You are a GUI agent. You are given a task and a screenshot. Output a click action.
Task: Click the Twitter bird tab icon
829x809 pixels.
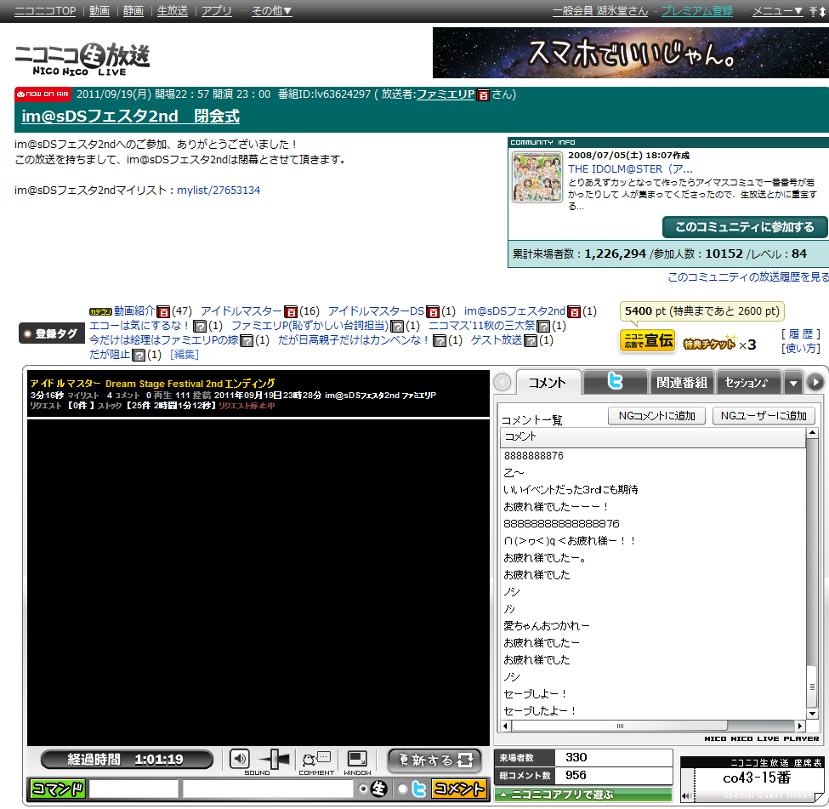[615, 381]
